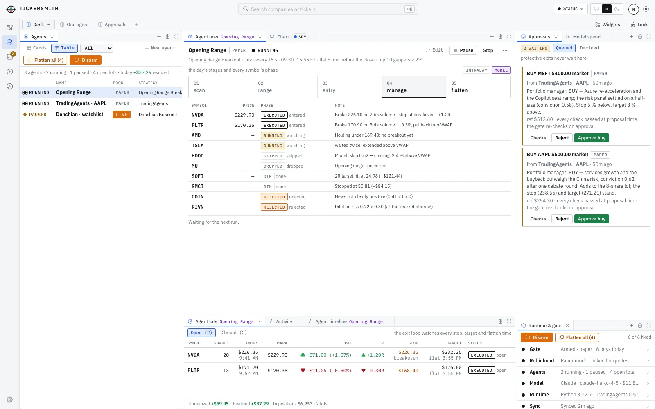Viewport: 655px width, 409px height.
Task: Show the Closed (2) lots tab
Action: point(233,333)
